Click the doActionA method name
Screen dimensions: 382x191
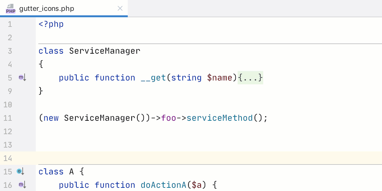point(163,185)
